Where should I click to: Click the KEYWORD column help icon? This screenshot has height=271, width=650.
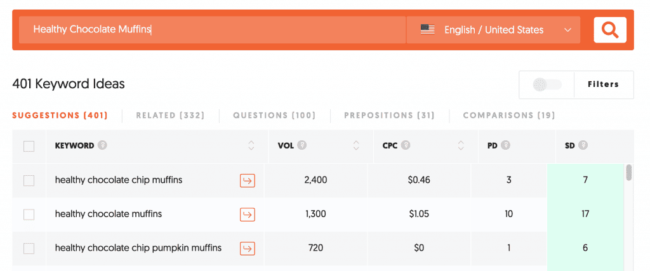tap(102, 145)
